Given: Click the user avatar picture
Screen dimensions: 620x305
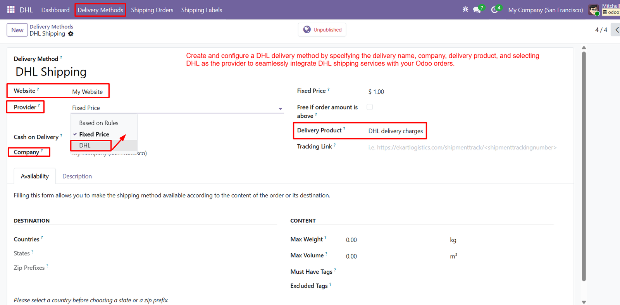Looking at the screenshot, I should click(x=594, y=10).
